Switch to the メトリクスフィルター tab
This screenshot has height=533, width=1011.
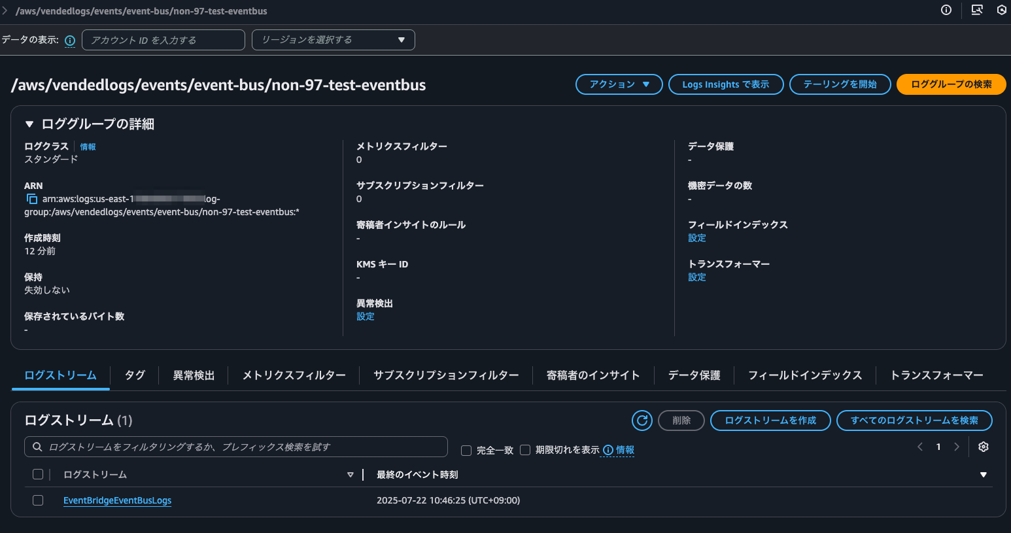(294, 375)
